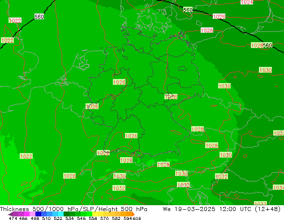Click the 558 legend value
The width and height of the screenshot is (284, 220).
[x=93, y=218]
